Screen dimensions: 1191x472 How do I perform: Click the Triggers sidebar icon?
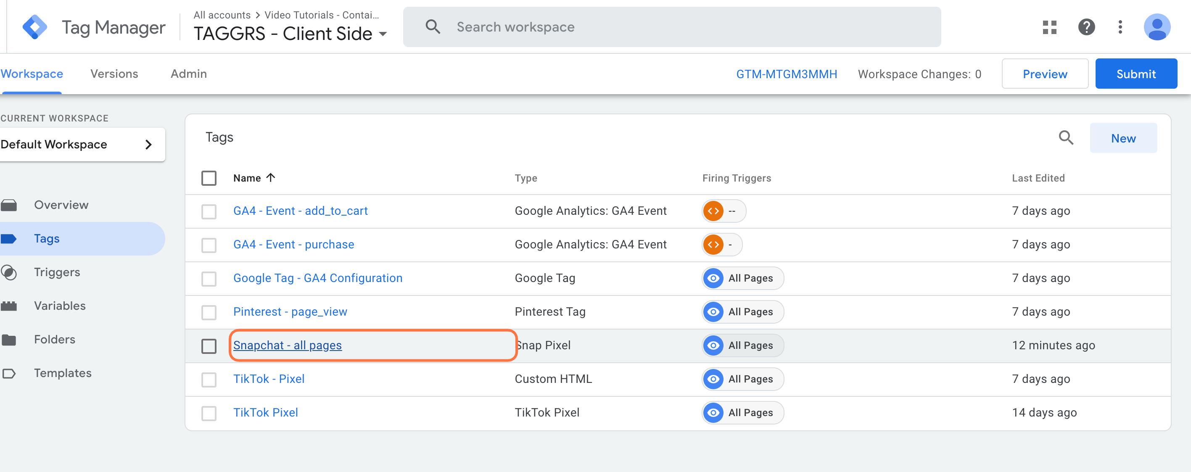9,272
